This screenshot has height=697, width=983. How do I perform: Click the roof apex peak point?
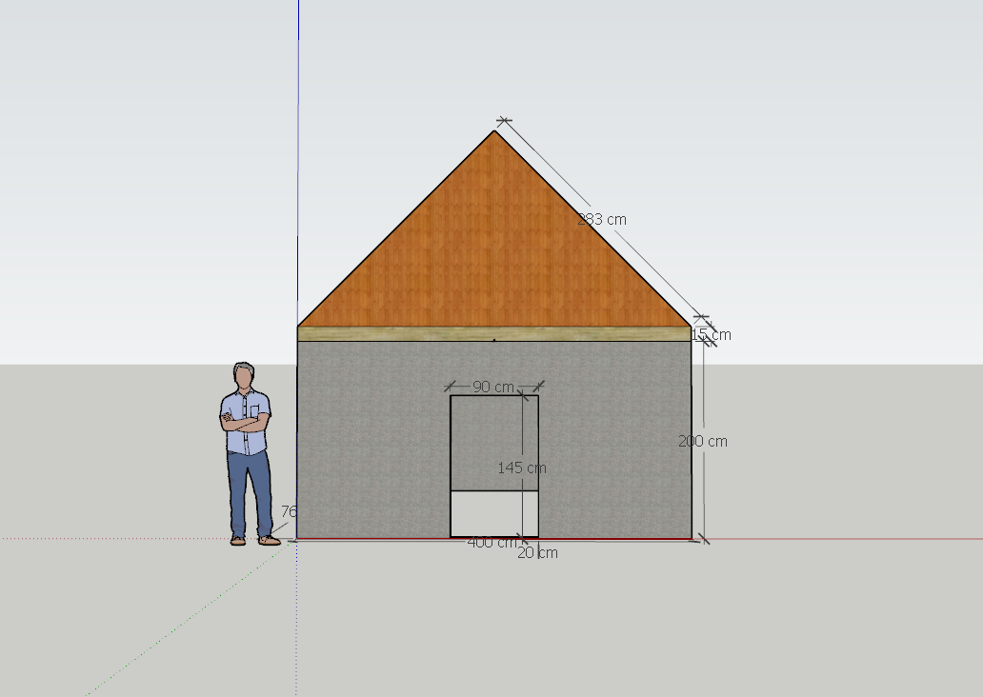coord(494,130)
